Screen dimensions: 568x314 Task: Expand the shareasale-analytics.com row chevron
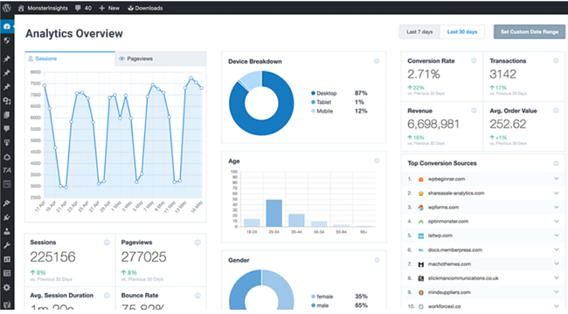pos(557,193)
